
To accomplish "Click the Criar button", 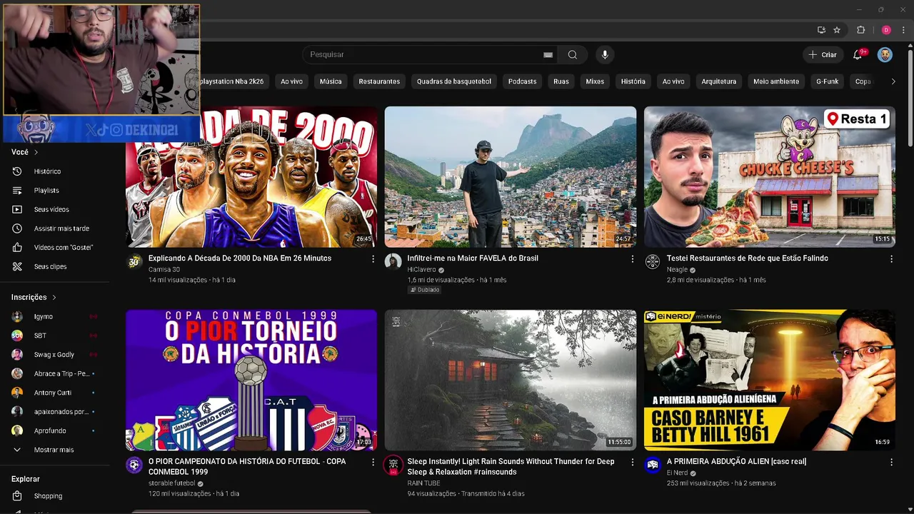I will pos(823,55).
